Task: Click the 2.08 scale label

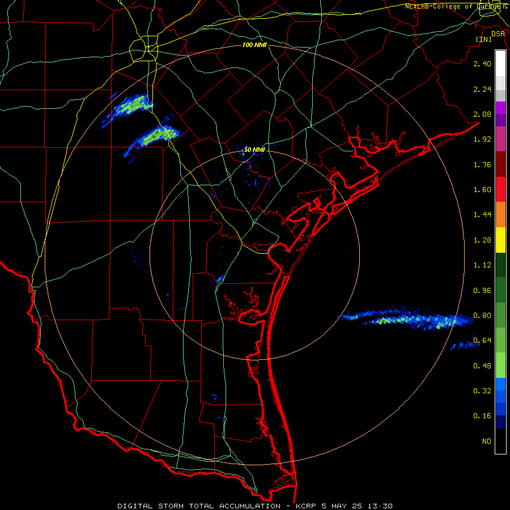Action: pyautogui.click(x=482, y=114)
